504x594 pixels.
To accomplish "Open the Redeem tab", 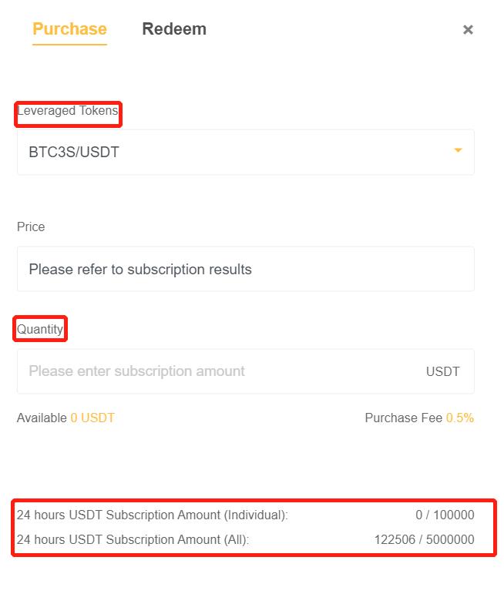I will (174, 29).
